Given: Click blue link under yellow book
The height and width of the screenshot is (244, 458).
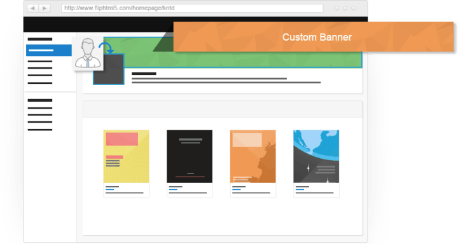Looking at the screenshot, I should pos(110,189).
